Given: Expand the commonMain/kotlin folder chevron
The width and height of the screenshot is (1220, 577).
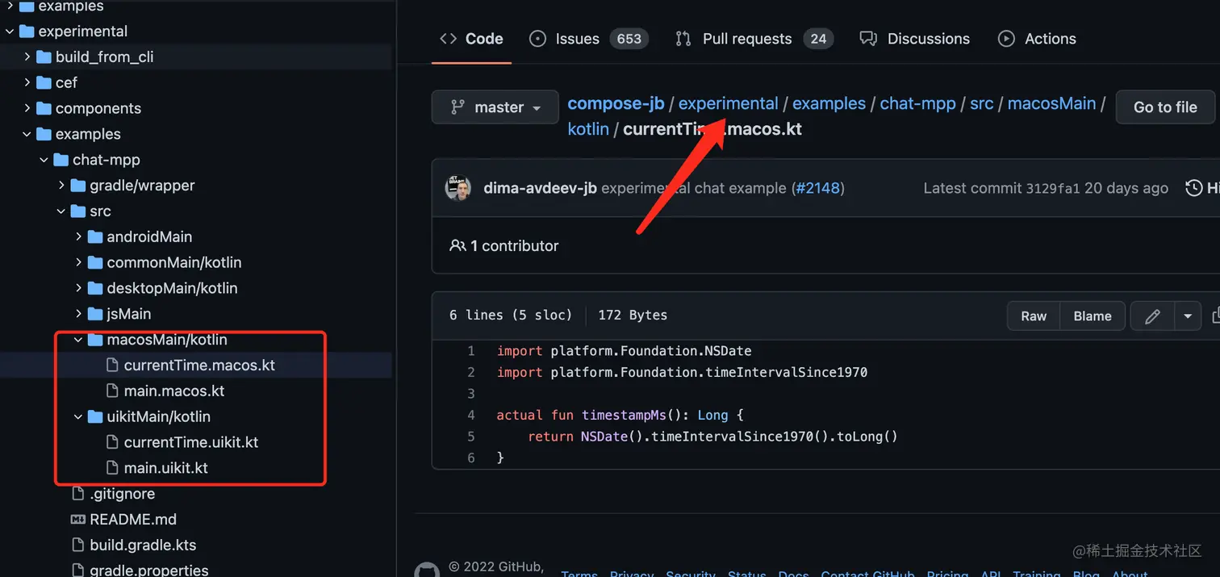Looking at the screenshot, I should point(78,263).
